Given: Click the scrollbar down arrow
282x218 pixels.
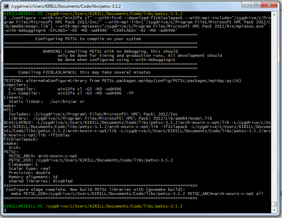Looking at the screenshot, I should 274,210.
